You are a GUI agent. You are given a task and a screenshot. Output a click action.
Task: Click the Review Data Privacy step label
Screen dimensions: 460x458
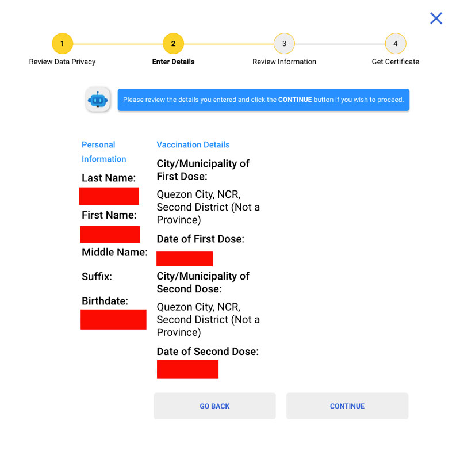tap(62, 61)
